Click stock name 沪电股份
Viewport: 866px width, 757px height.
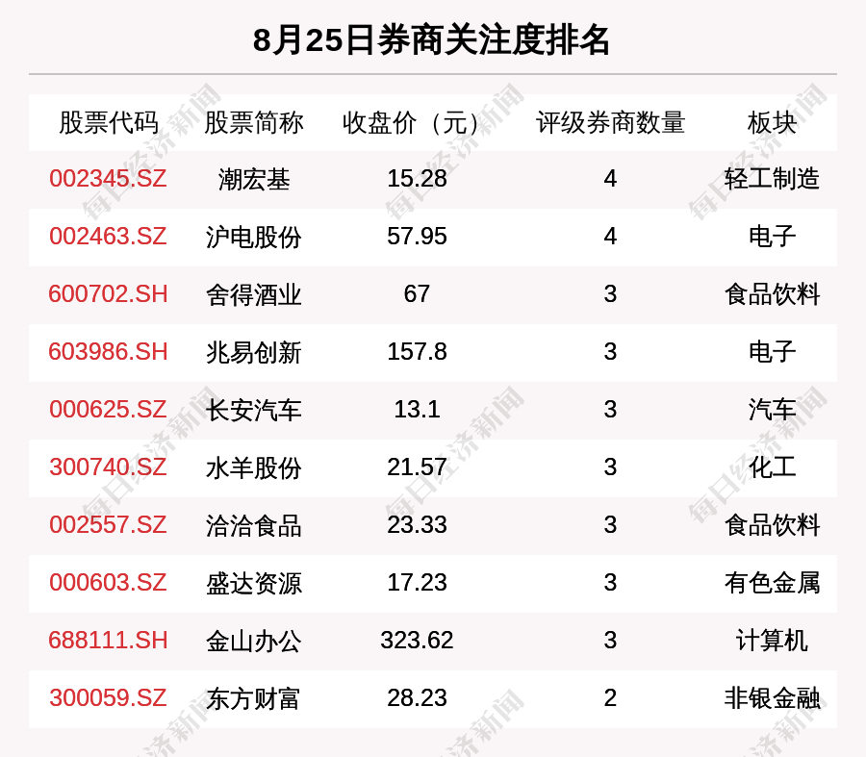(x=253, y=237)
